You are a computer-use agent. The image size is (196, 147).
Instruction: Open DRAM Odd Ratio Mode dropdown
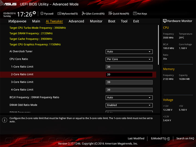click(129, 105)
